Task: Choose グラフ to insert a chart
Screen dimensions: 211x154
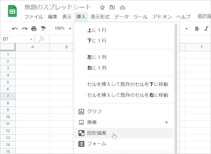Action: [93, 111]
